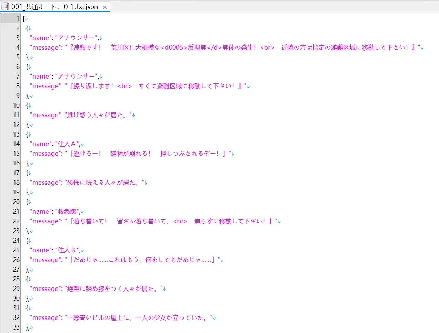Close the 001_共通ルート: 0 1.txt.json tab
Viewport: 439px width, 333px height.
tap(105, 7)
